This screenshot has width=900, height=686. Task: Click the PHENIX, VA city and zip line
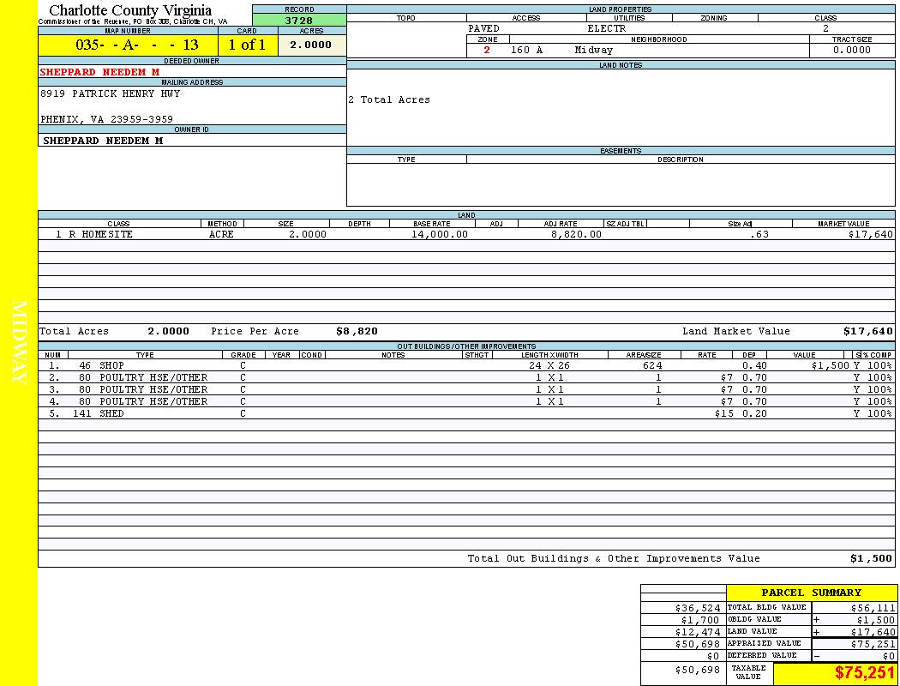tap(106, 119)
